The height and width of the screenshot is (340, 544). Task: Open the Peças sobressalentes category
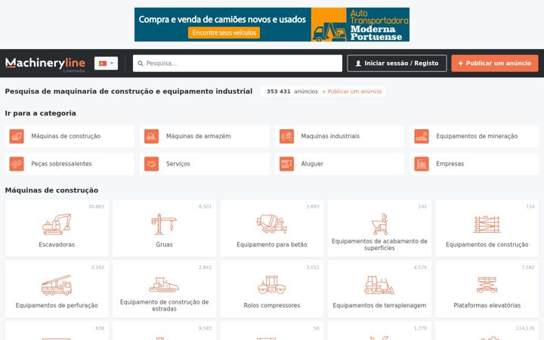[x=61, y=164]
